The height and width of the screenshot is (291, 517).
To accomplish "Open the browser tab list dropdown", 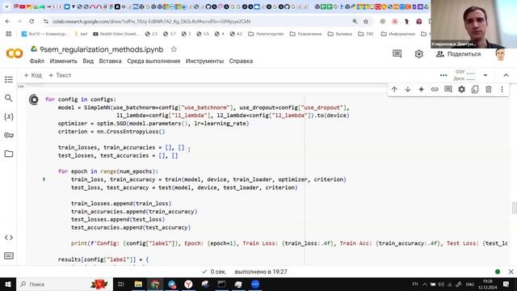I will click(x=6, y=6).
